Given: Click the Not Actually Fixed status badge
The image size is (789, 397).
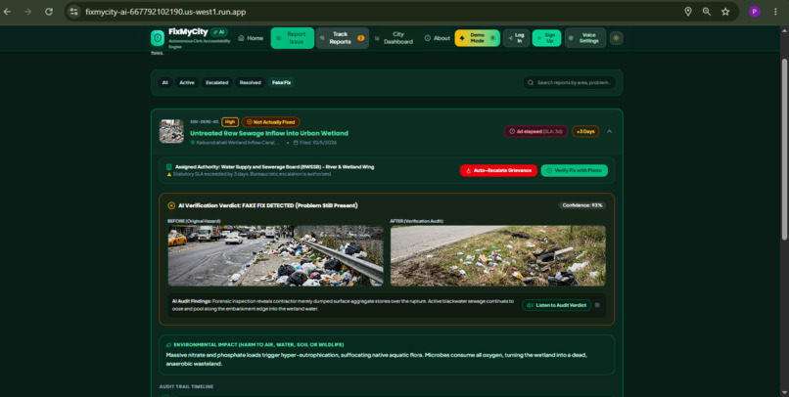Looking at the screenshot, I should [x=271, y=121].
